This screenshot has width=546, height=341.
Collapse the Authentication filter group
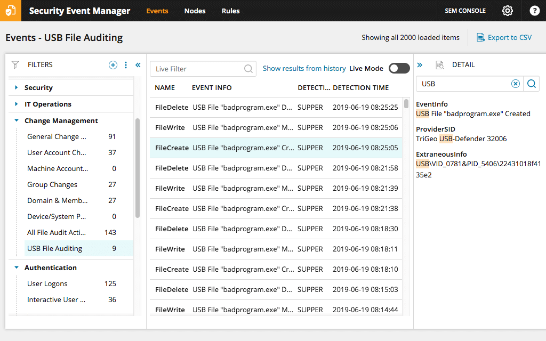[x=17, y=267]
